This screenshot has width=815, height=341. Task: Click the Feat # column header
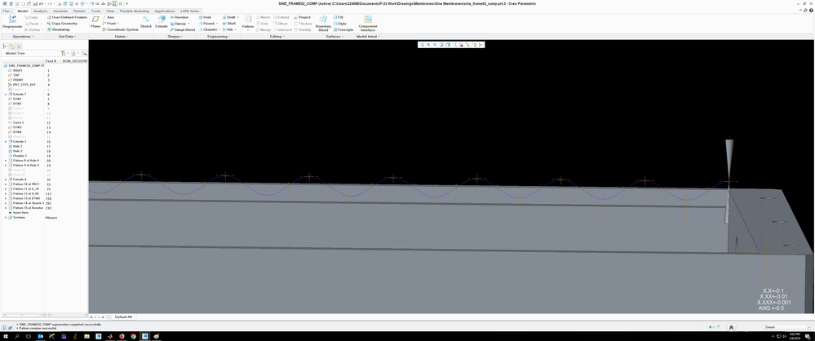(x=51, y=61)
